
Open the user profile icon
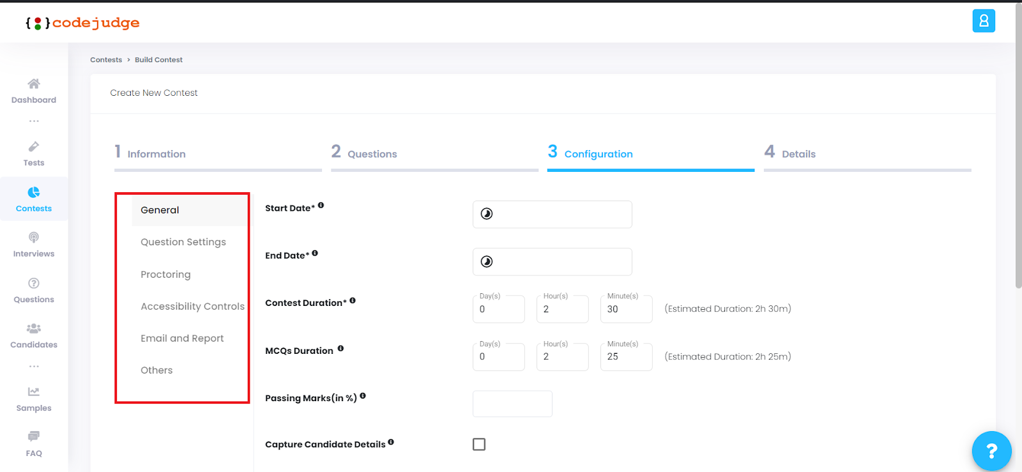coord(984,21)
